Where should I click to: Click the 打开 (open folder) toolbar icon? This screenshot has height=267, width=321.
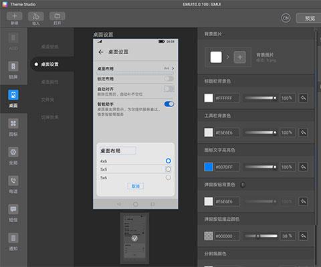58,16
